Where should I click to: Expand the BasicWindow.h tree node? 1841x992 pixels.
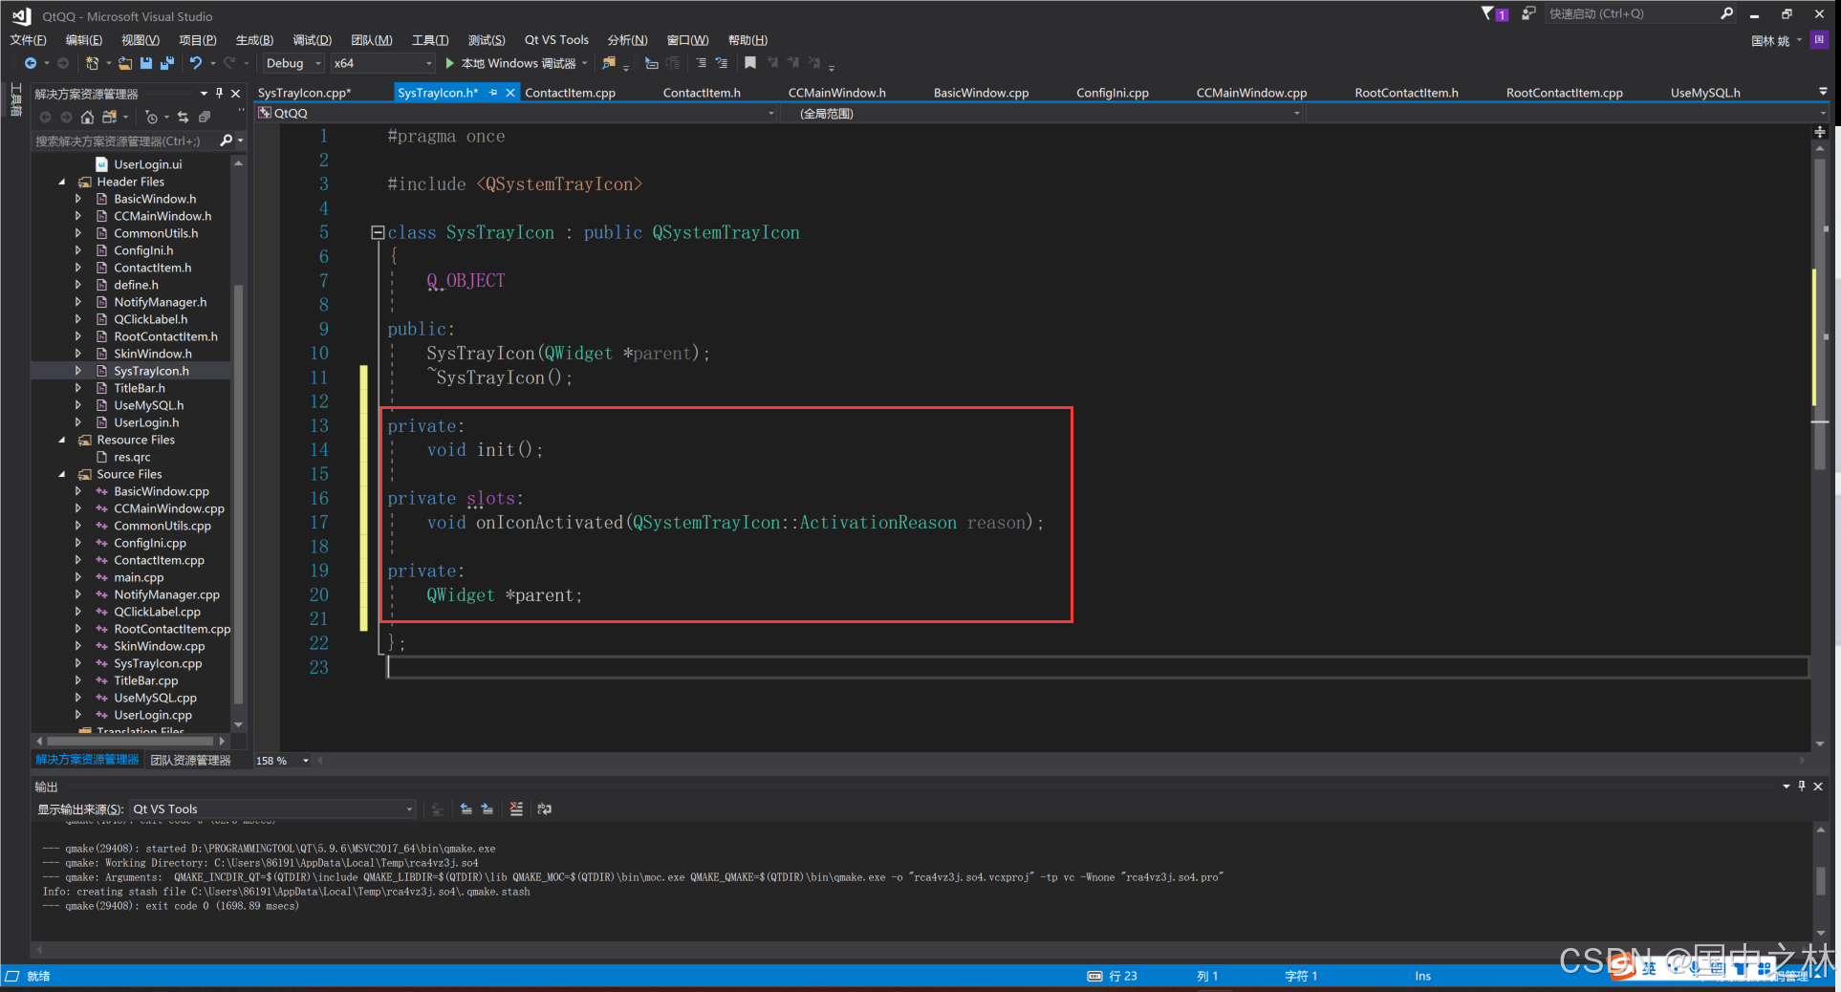click(x=78, y=199)
